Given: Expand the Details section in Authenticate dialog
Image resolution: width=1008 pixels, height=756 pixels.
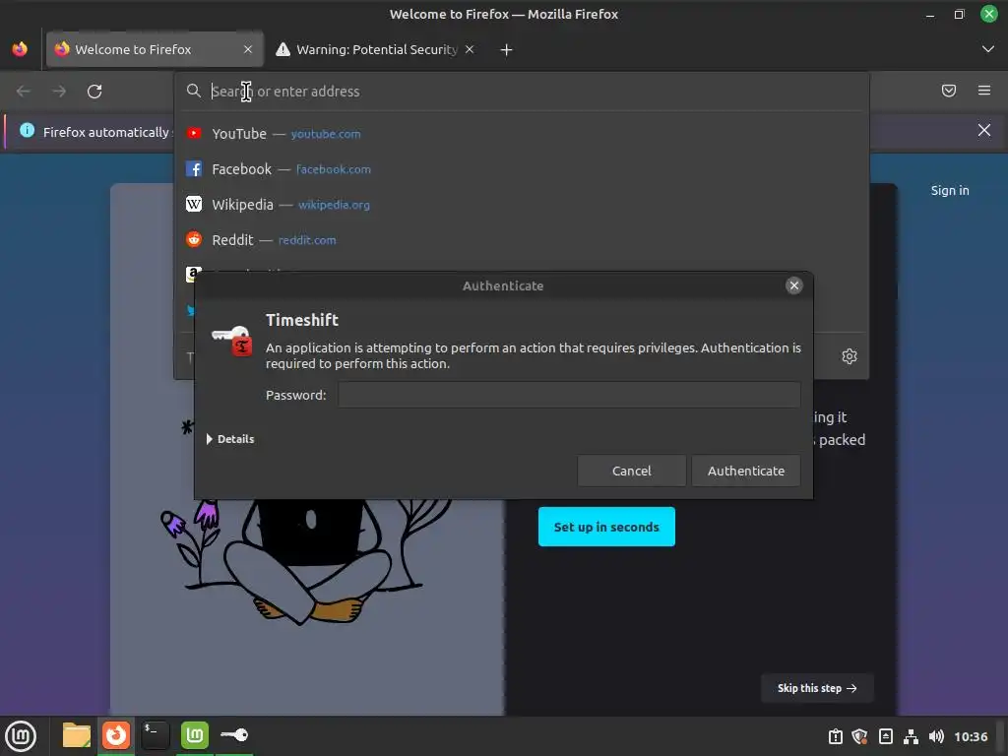Looking at the screenshot, I should pyautogui.click(x=230, y=439).
